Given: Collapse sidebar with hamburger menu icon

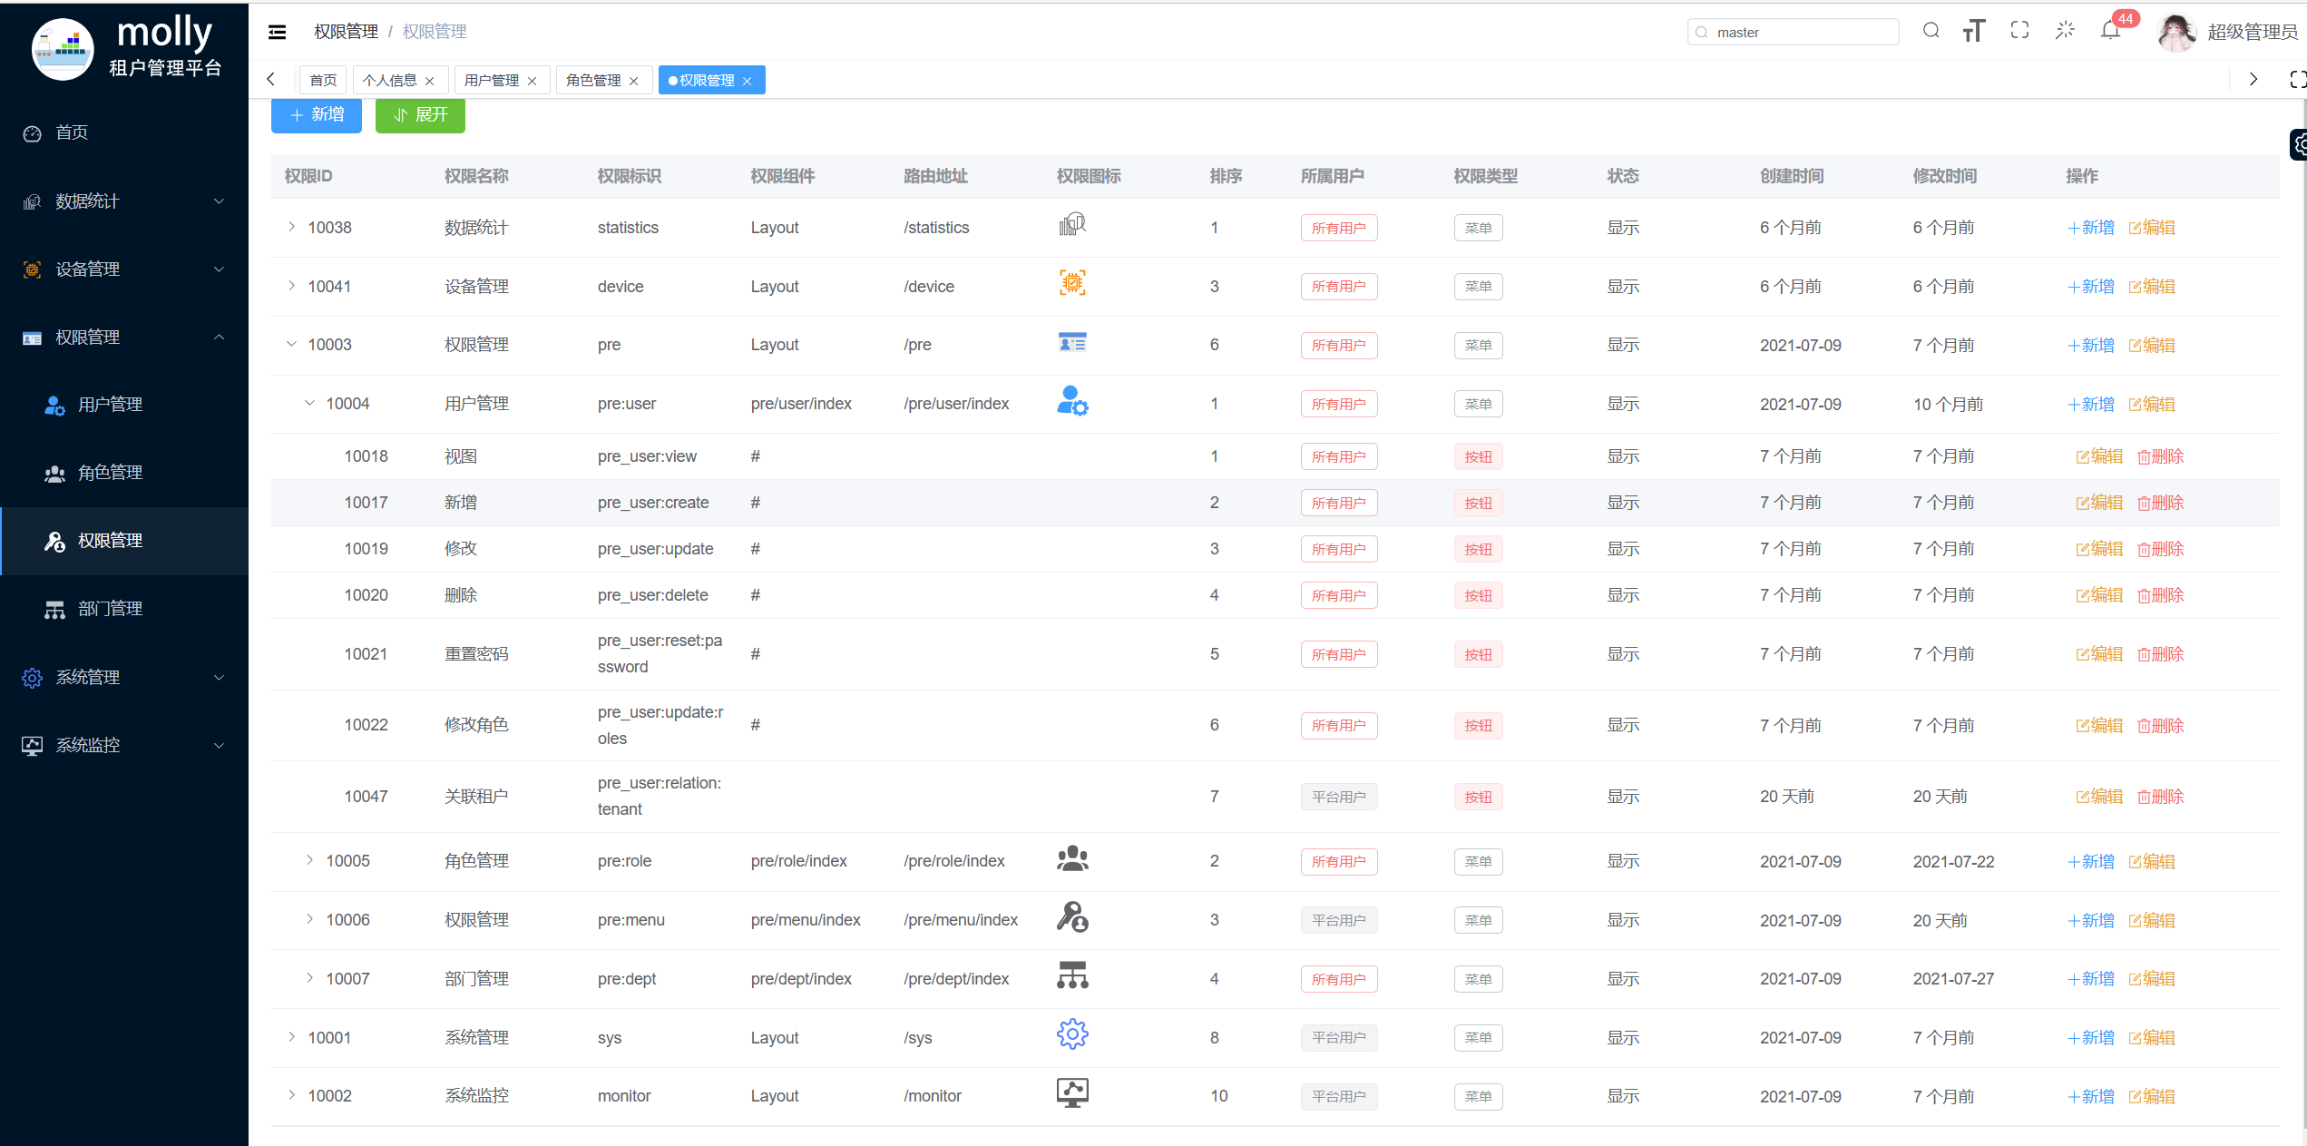Looking at the screenshot, I should pos(278,32).
